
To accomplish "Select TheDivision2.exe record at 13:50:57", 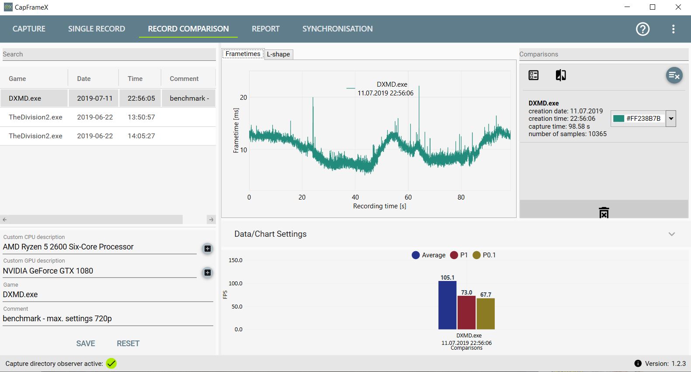I will (x=108, y=117).
